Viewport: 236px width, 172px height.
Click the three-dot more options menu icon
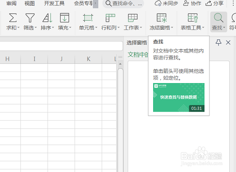[x=233, y=3]
